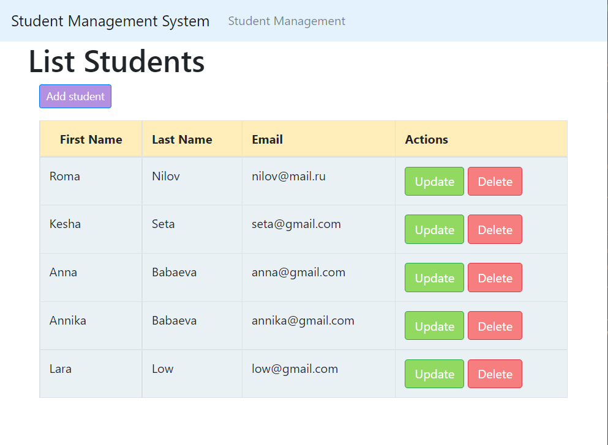Click the First Name column header

[91, 139]
